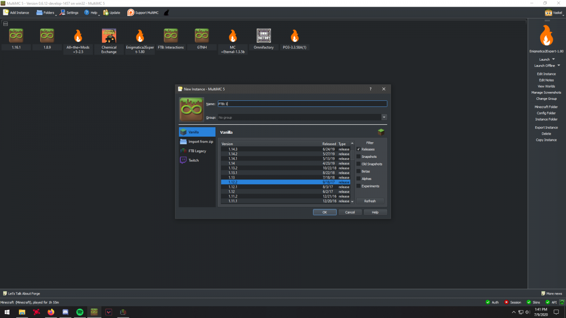The image size is (566, 318).
Task: Select the Chemical Exchange instance icon
Action: pos(109,35)
